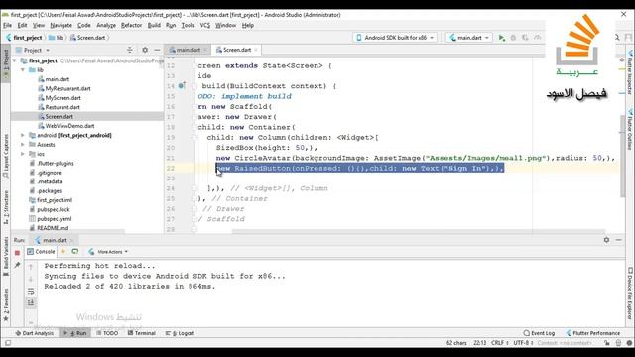Open the Refactor menu
This screenshot has width=635, height=357.
(132, 25)
